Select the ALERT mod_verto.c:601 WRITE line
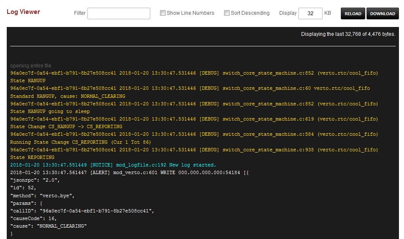Viewport: 404px width, 239px height. (x=130, y=173)
